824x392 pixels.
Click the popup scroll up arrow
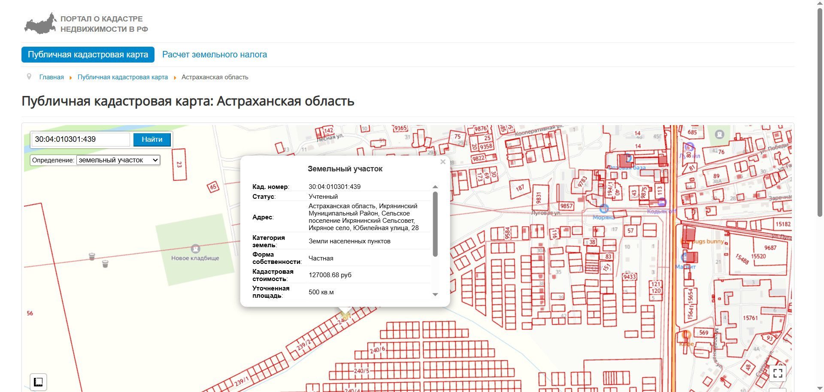[435, 187]
